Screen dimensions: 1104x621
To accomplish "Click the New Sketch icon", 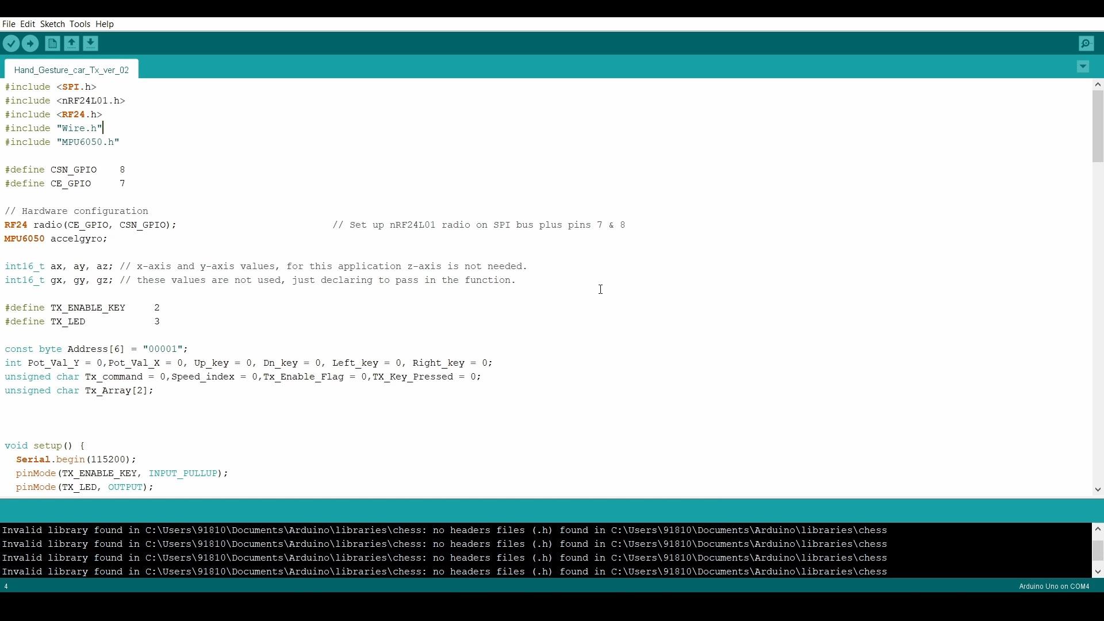I will (x=51, y=43).
